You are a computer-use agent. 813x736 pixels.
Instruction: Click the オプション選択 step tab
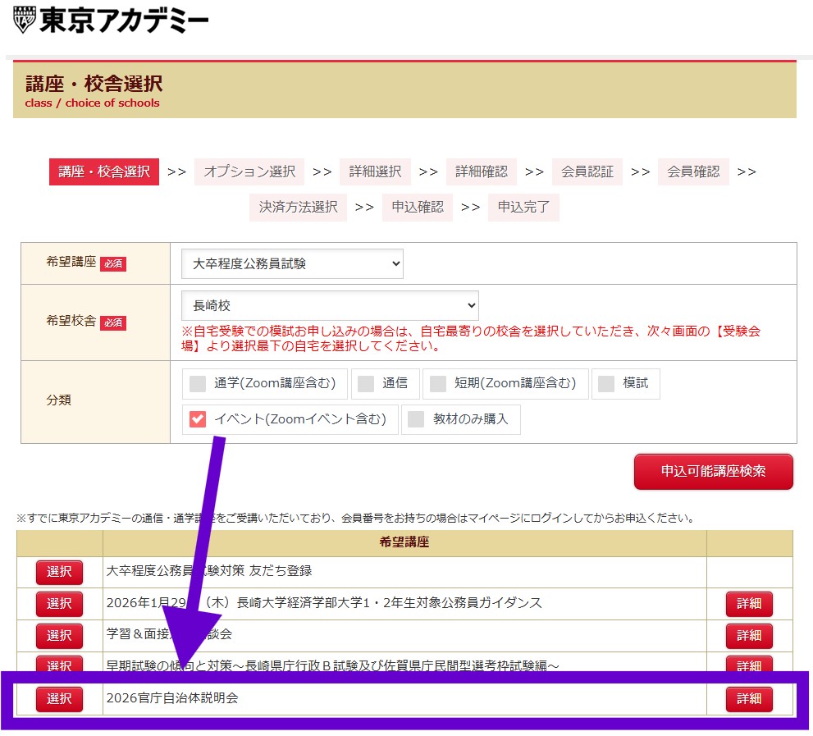249,171
